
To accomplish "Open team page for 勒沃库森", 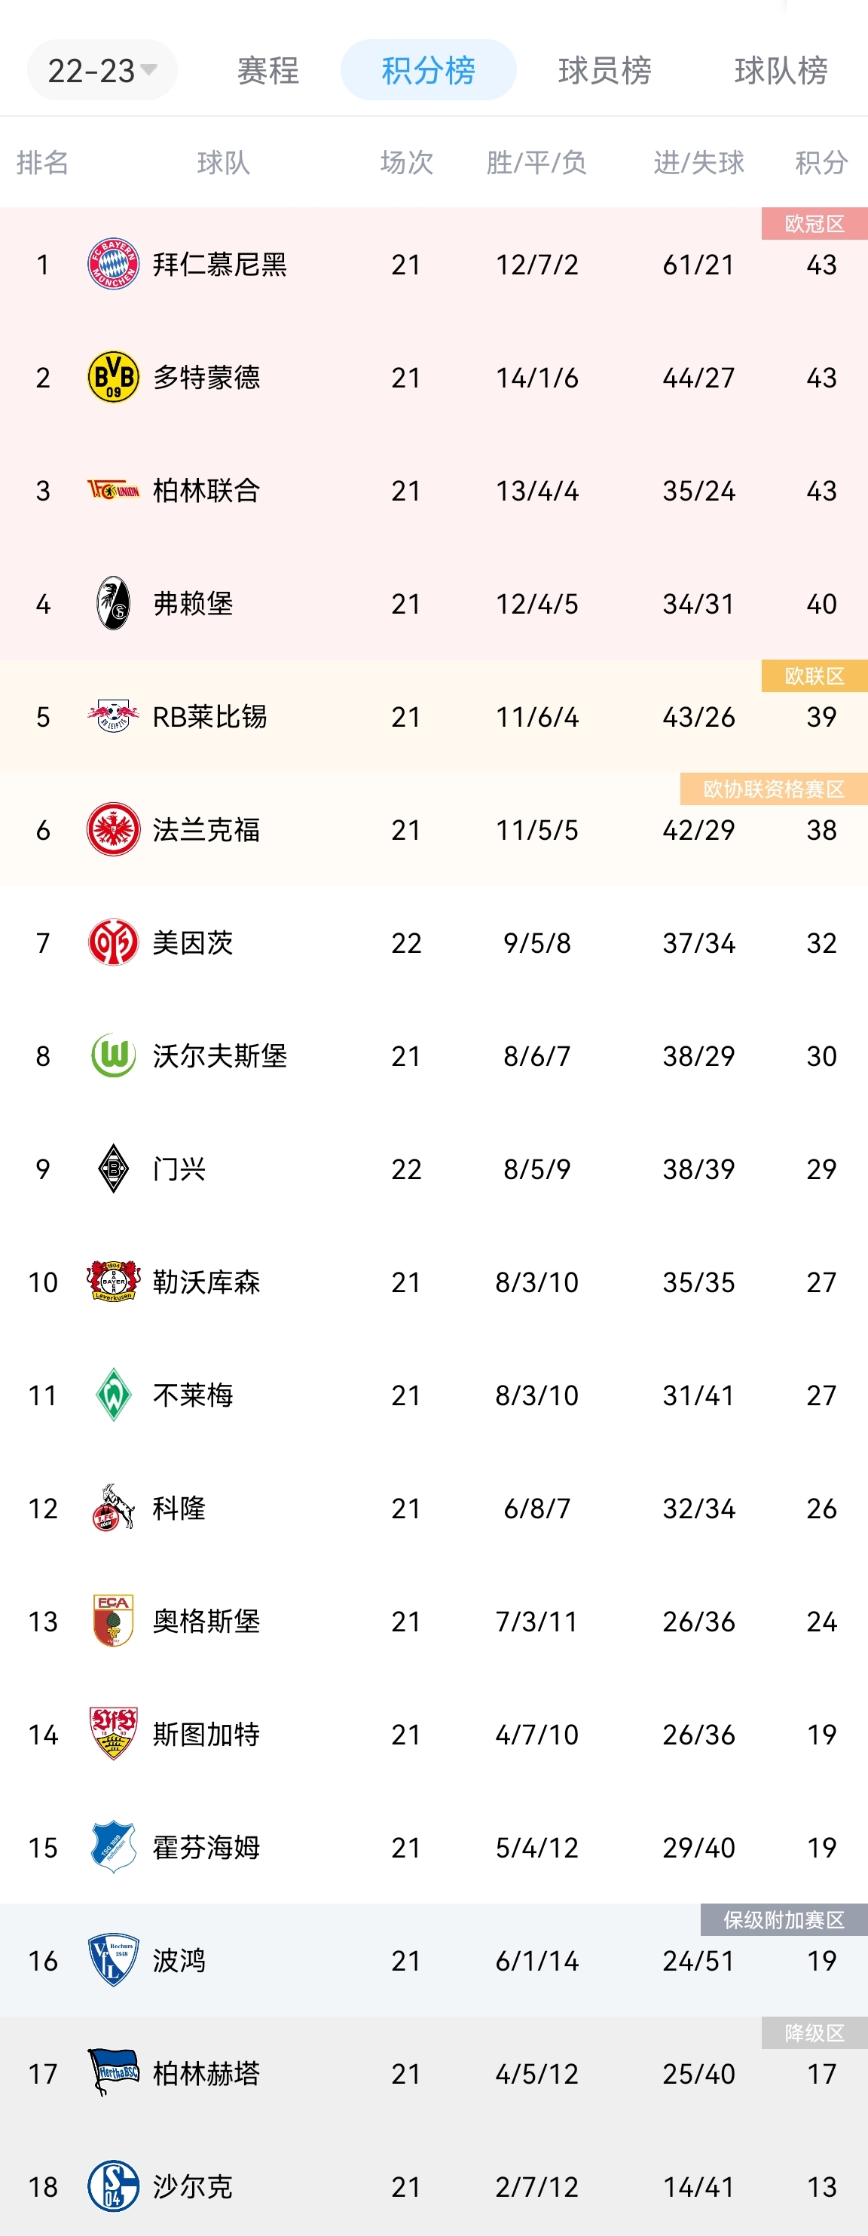I will coord(206,1282).
